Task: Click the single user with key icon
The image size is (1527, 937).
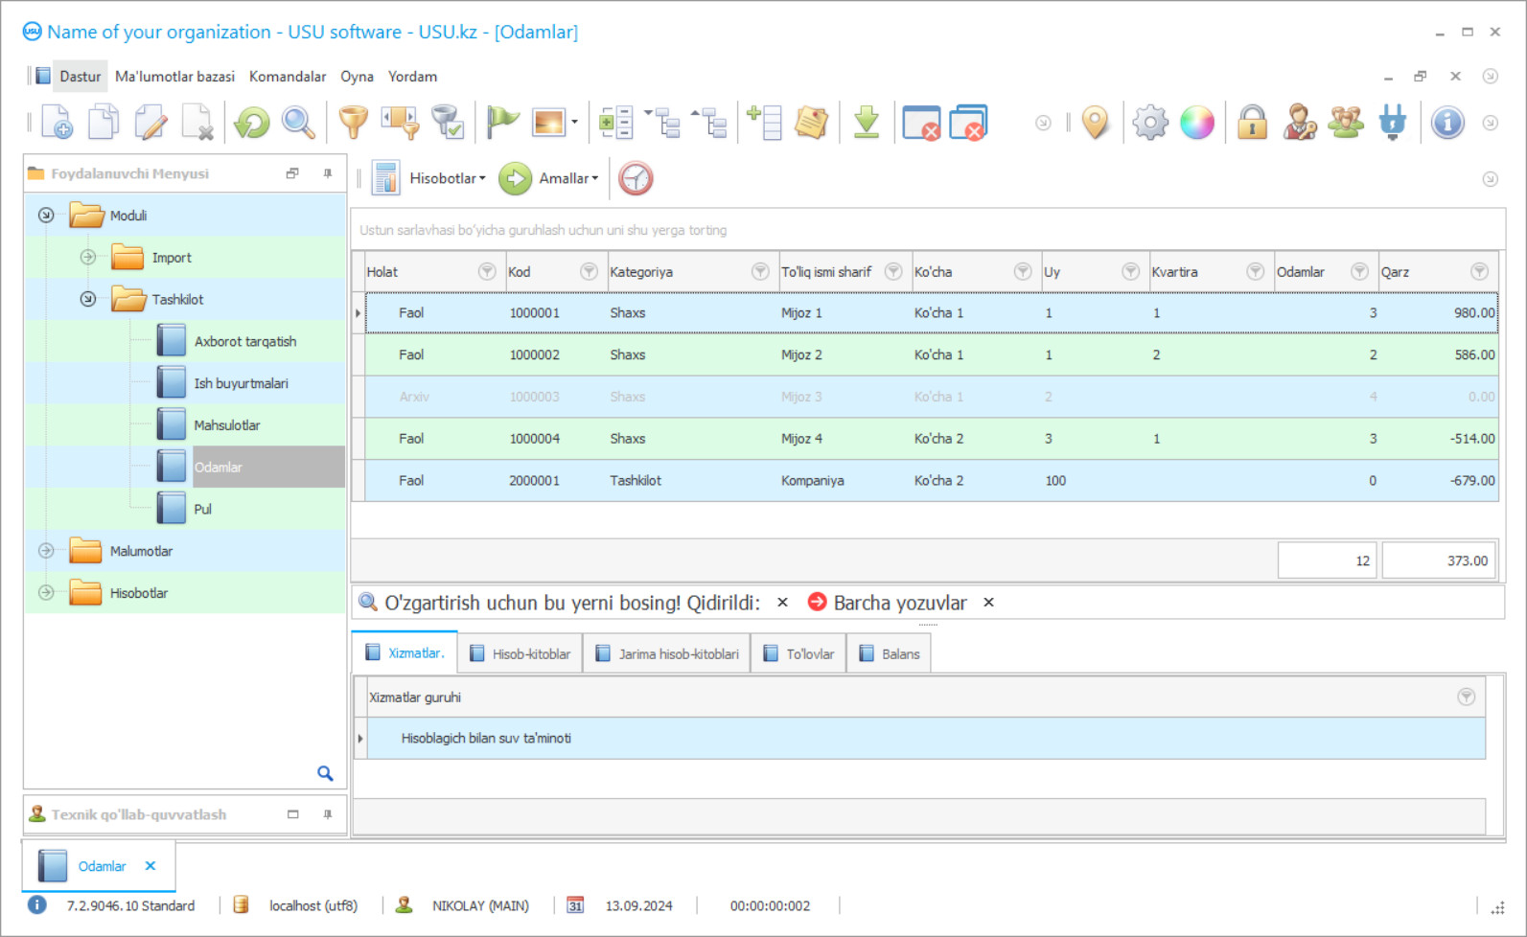Action: pyautogui.click(x=1300, y=123)
